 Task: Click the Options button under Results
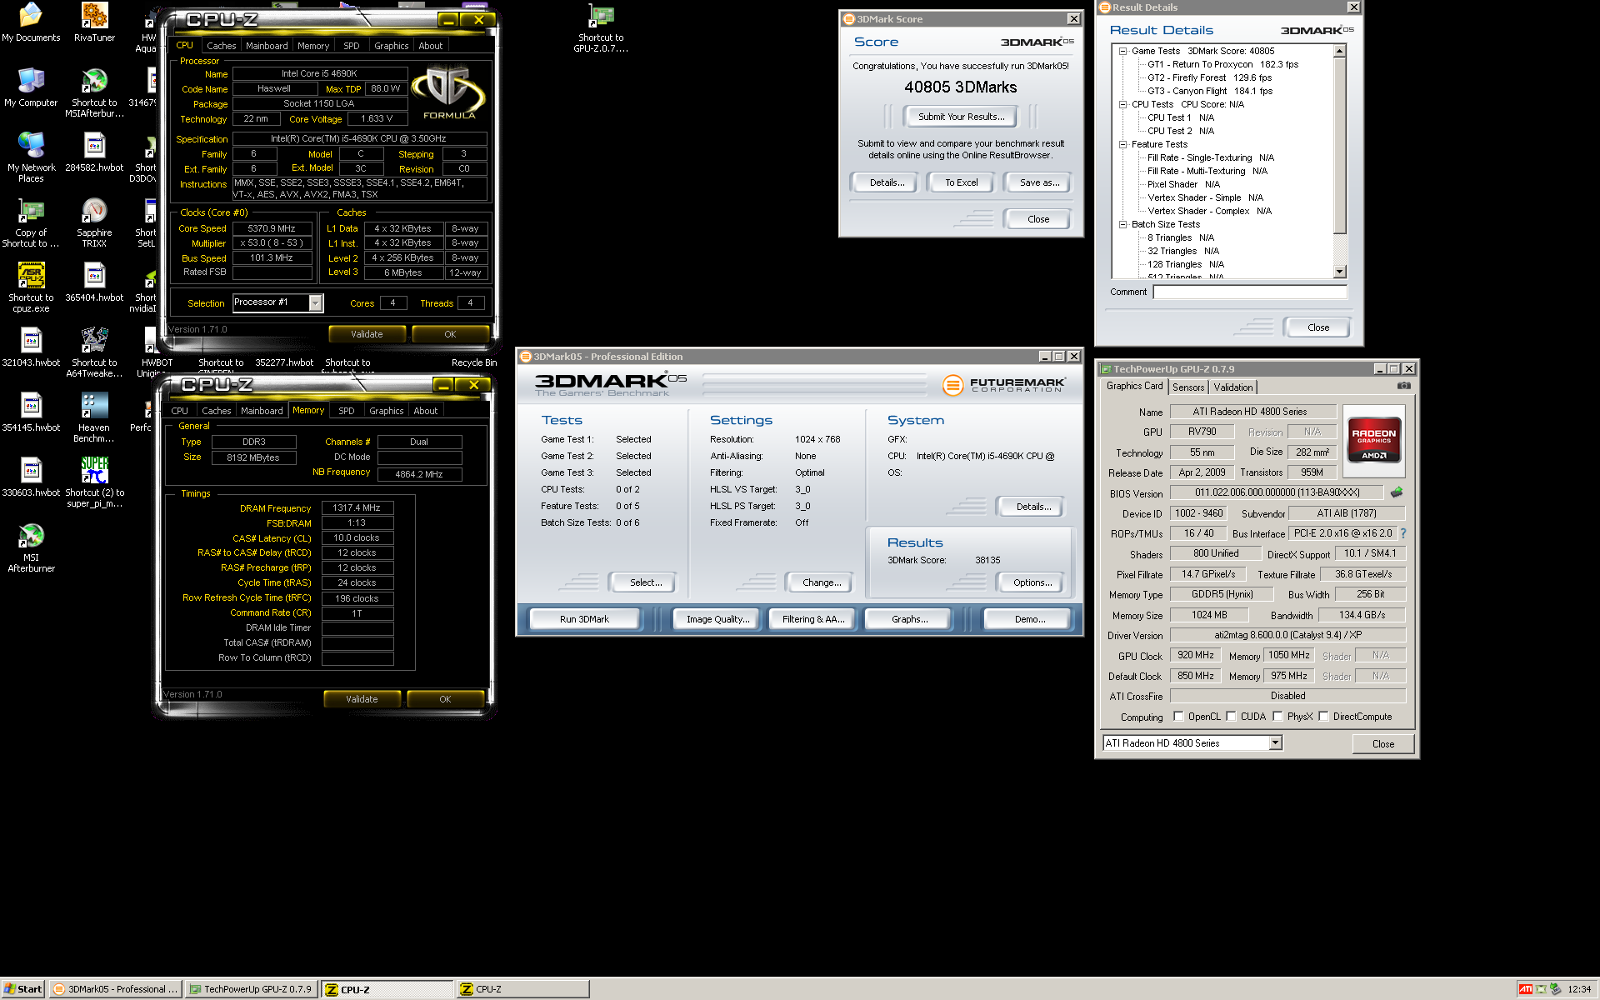[1032, 582]
